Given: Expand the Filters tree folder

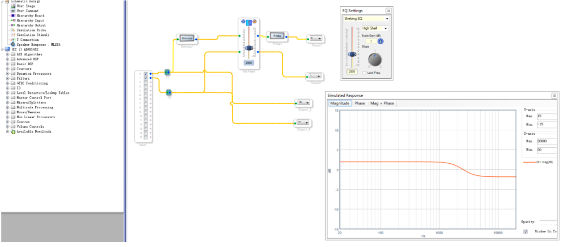Looking at the screenshot, I should point(8,78).
